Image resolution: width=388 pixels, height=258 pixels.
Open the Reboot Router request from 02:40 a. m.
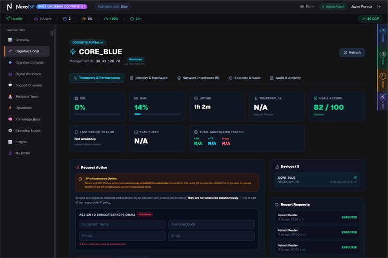[x=317, y=247]
